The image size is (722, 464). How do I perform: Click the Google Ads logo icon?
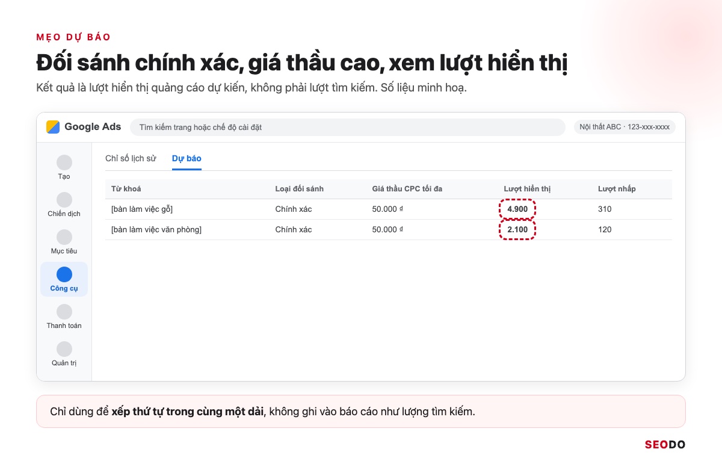click(x=53, y=127)
